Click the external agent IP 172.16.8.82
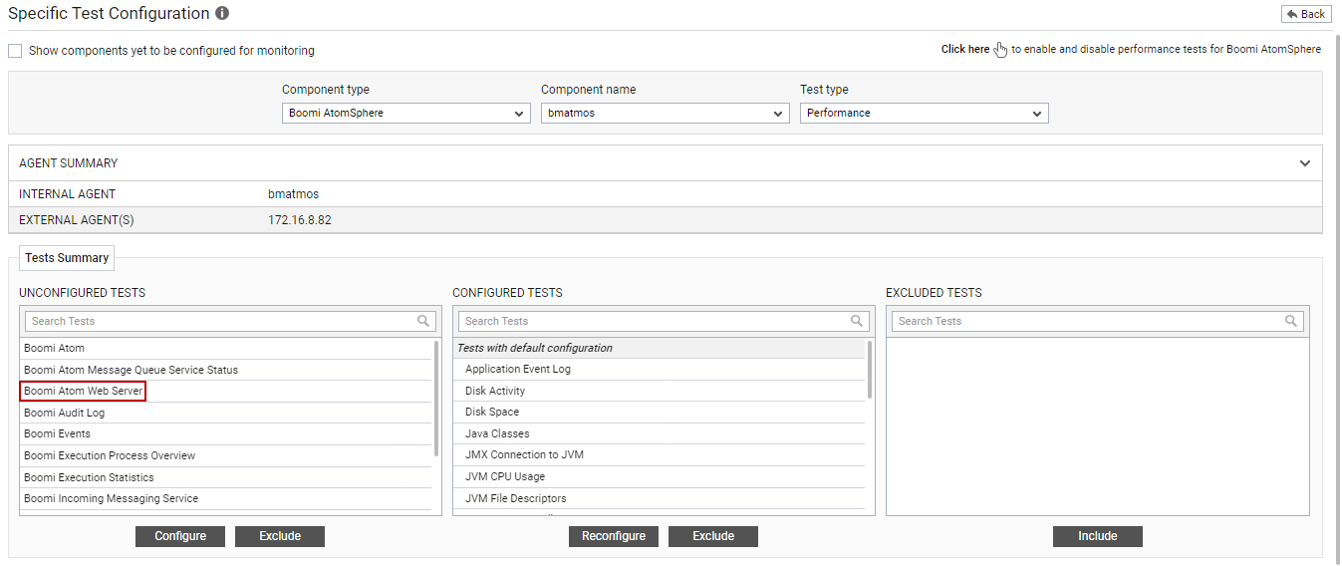The image size is (1342, 566). tap(300, 220)
